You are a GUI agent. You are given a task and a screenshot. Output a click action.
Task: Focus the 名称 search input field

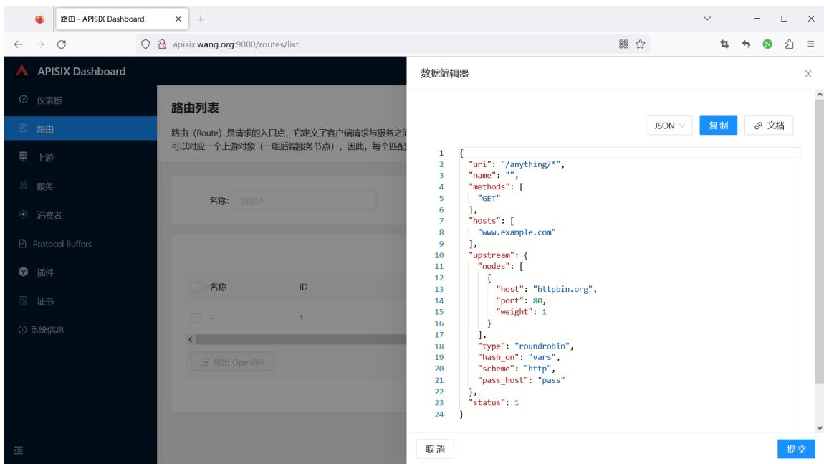pyautogui.click(x=305, y=200)
